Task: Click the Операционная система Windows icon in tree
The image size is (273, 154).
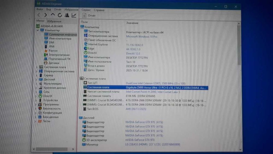Action: point(41,71)
